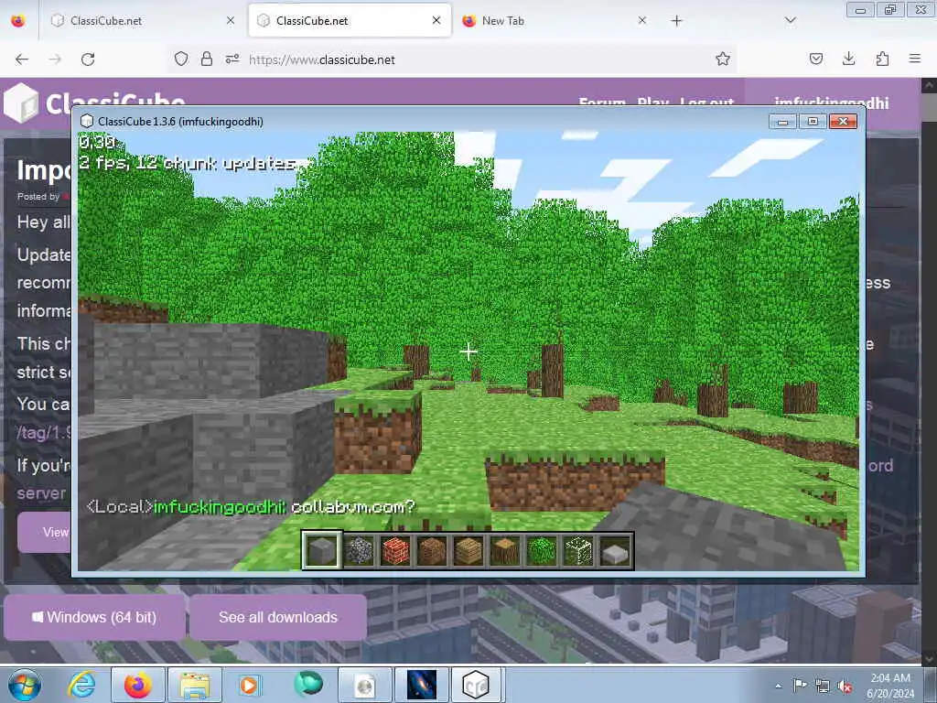
Task: Open the site security padlock info
Action: (207, 59)
